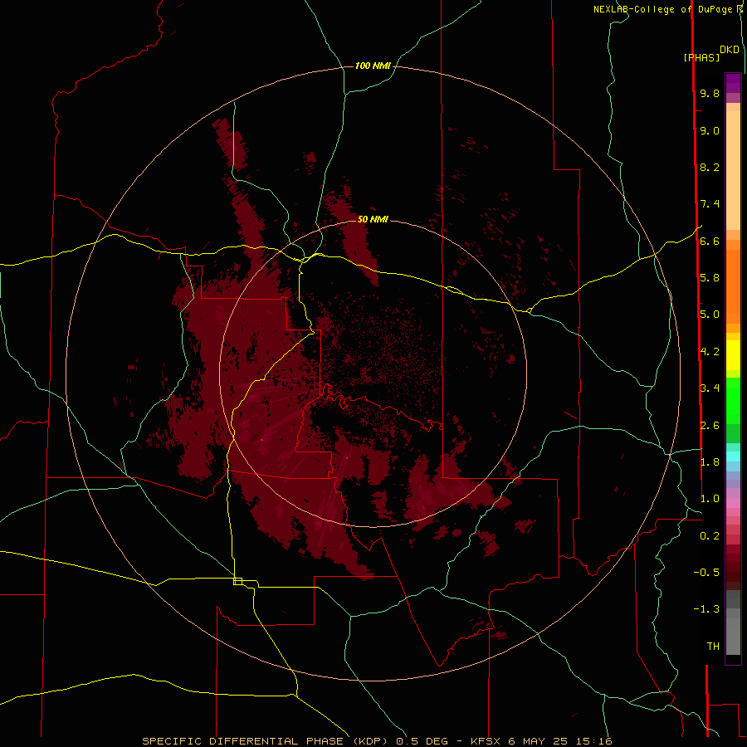Viewport: 747px width, 747px height.
Task: Click the 6.6 legend value
Action: coord(710,241)
